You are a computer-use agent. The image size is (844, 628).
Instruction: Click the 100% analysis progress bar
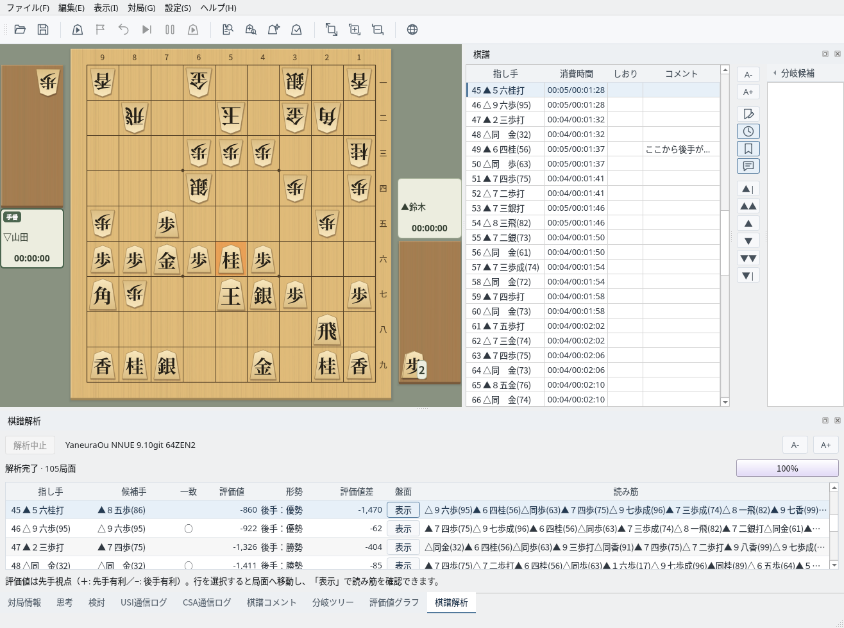pos(788,468)
